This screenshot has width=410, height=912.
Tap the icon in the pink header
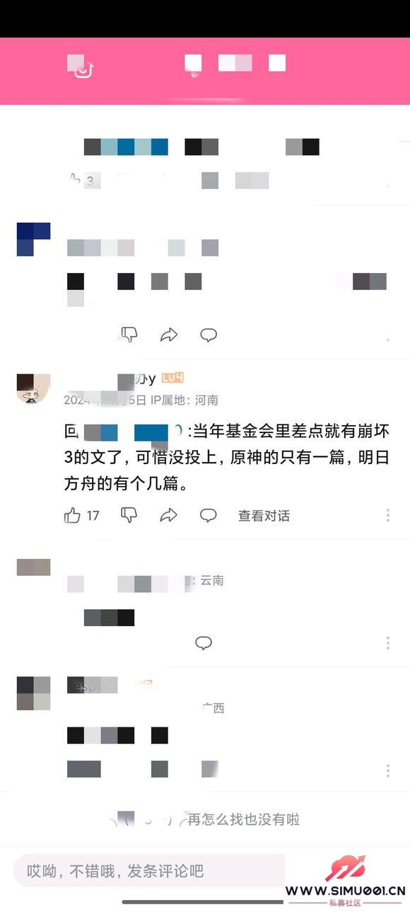[x=83, y=67]
